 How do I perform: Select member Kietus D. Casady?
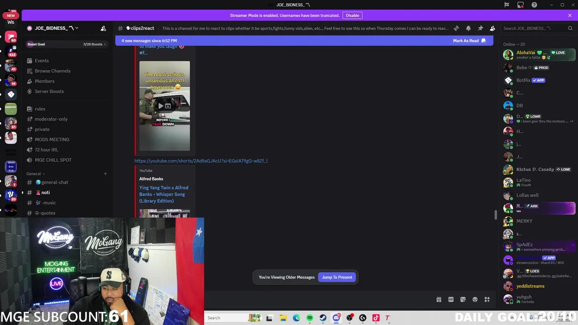[539, 169]
